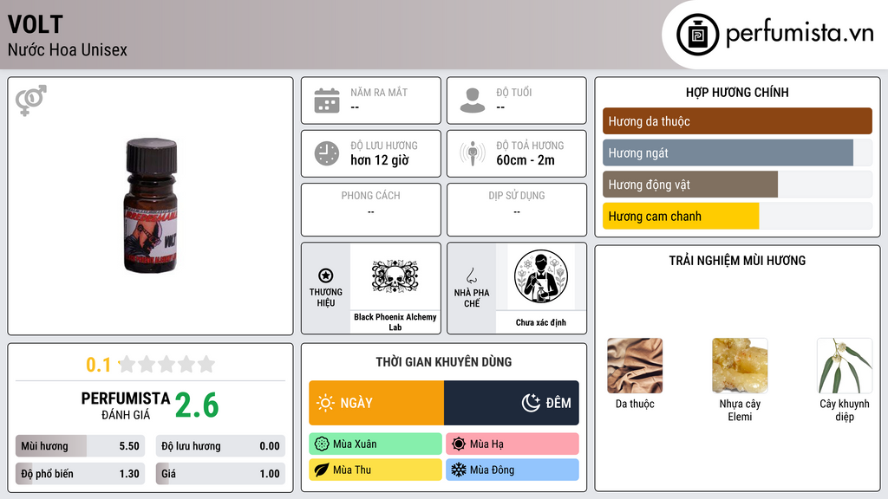
Task: Click the clock icon beside Độ lưu hương
Action: point(327,153)
